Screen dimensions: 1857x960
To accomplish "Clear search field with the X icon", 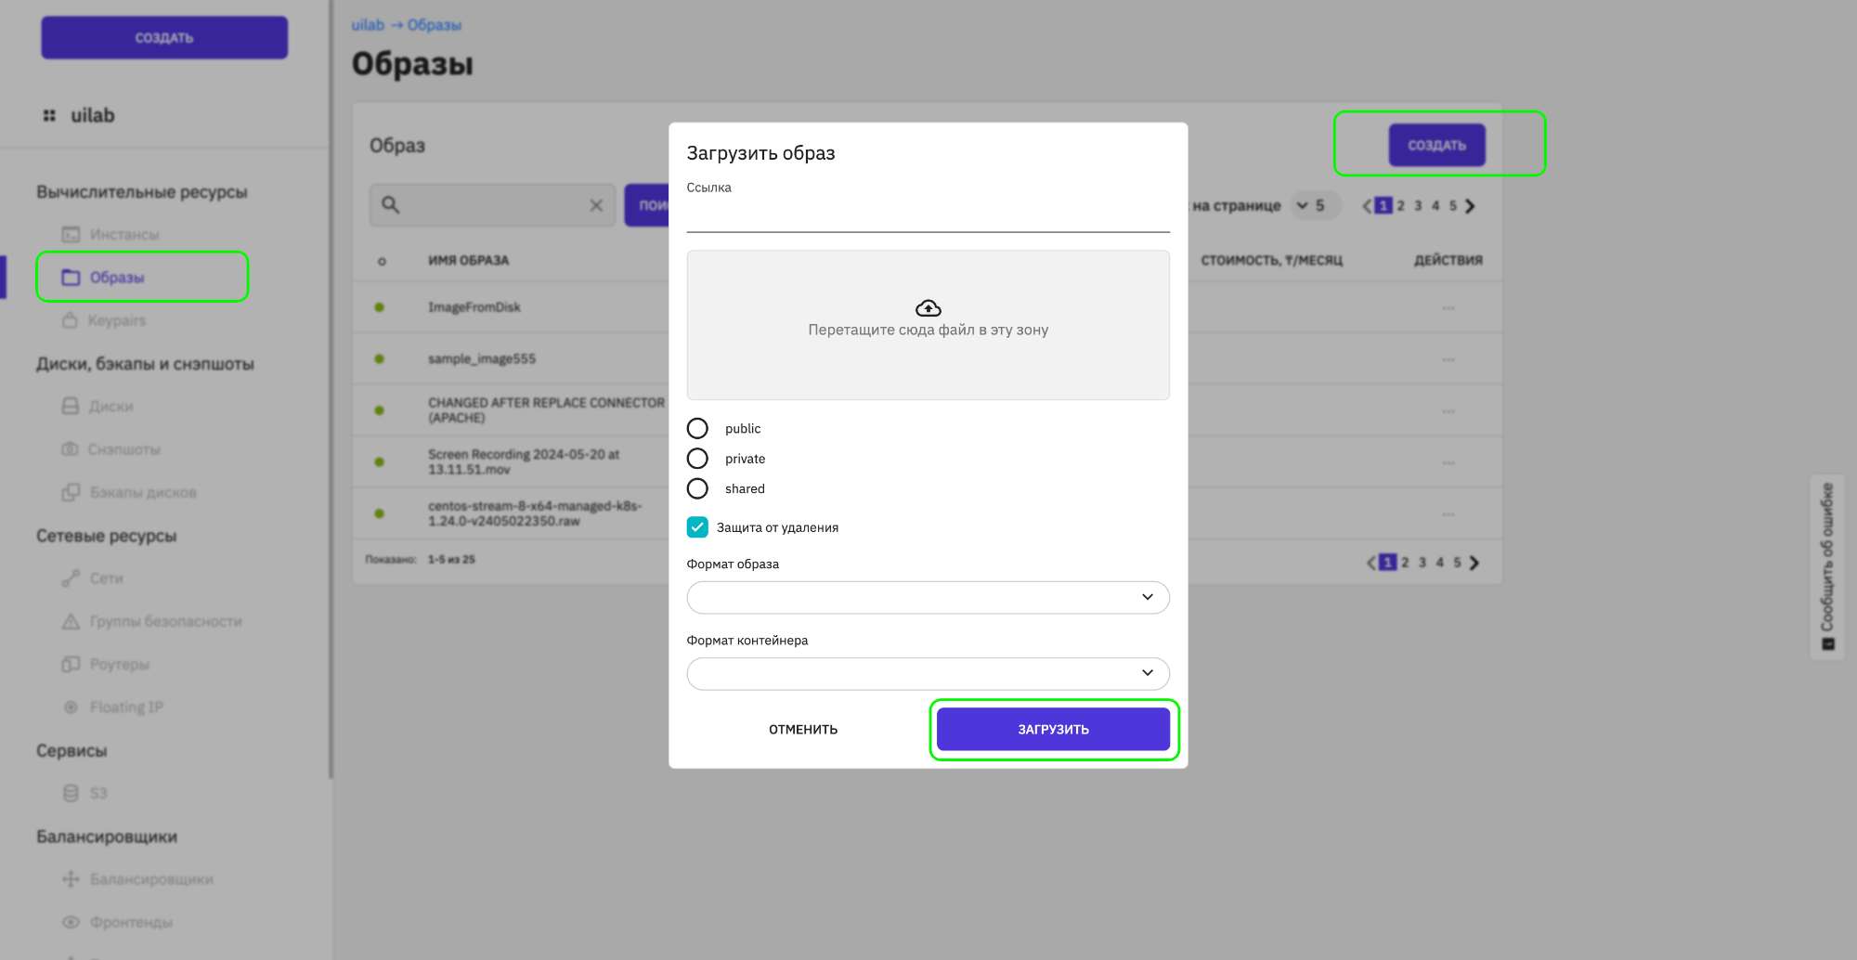I will click(596, 205).
